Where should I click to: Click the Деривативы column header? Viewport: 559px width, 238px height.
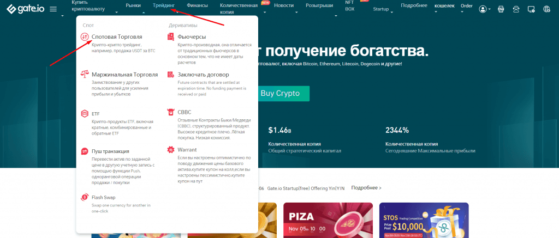[x=183, y=25]
